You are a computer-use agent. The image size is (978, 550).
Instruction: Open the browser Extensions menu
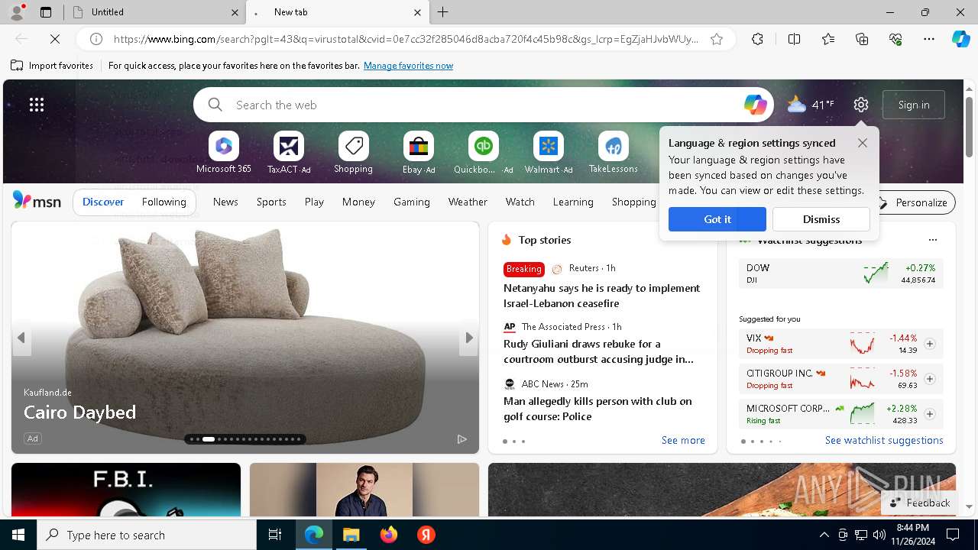click(757, 39)
